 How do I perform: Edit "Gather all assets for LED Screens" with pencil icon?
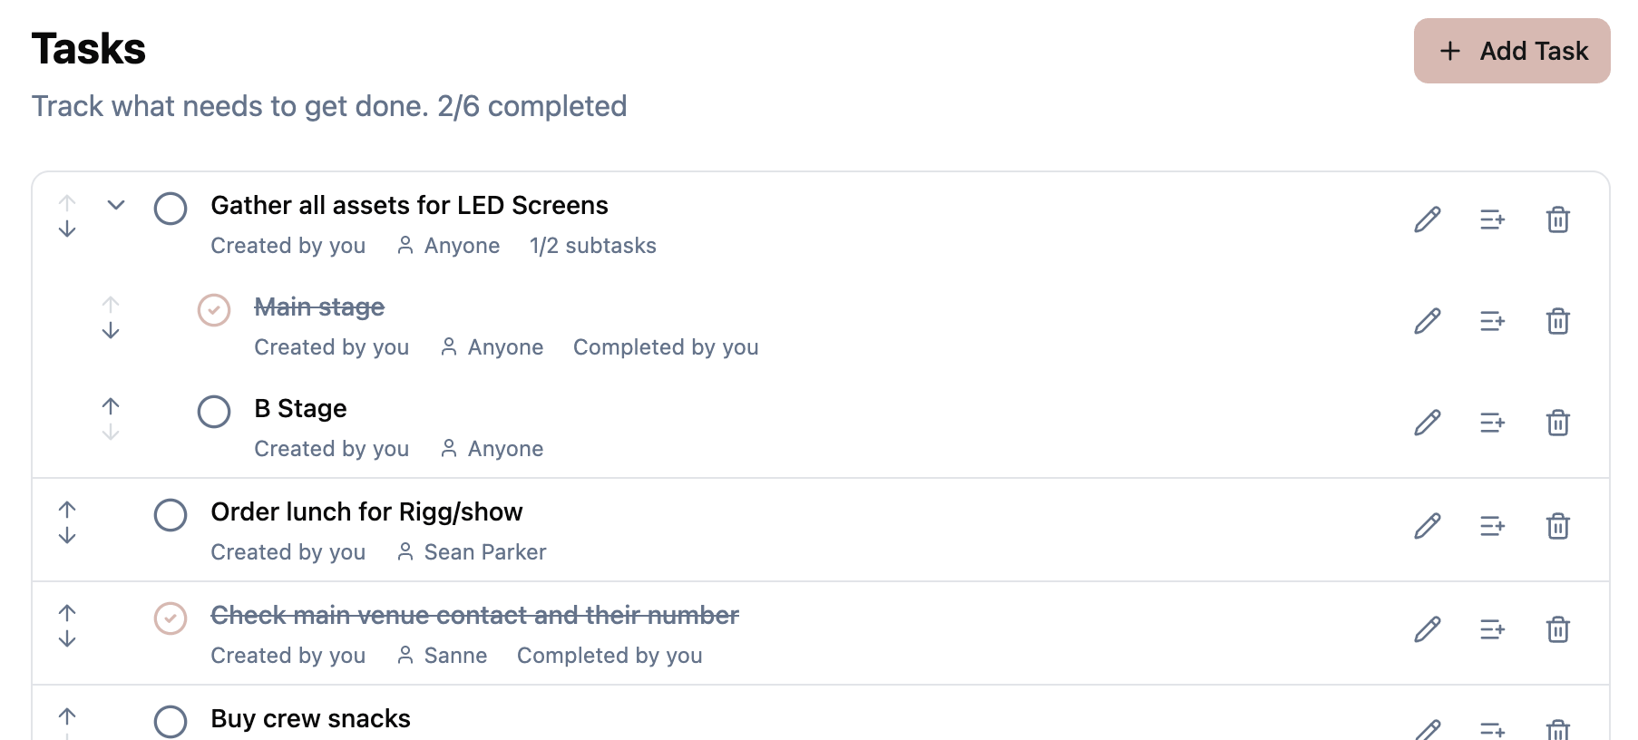(x=1428, y=219)
